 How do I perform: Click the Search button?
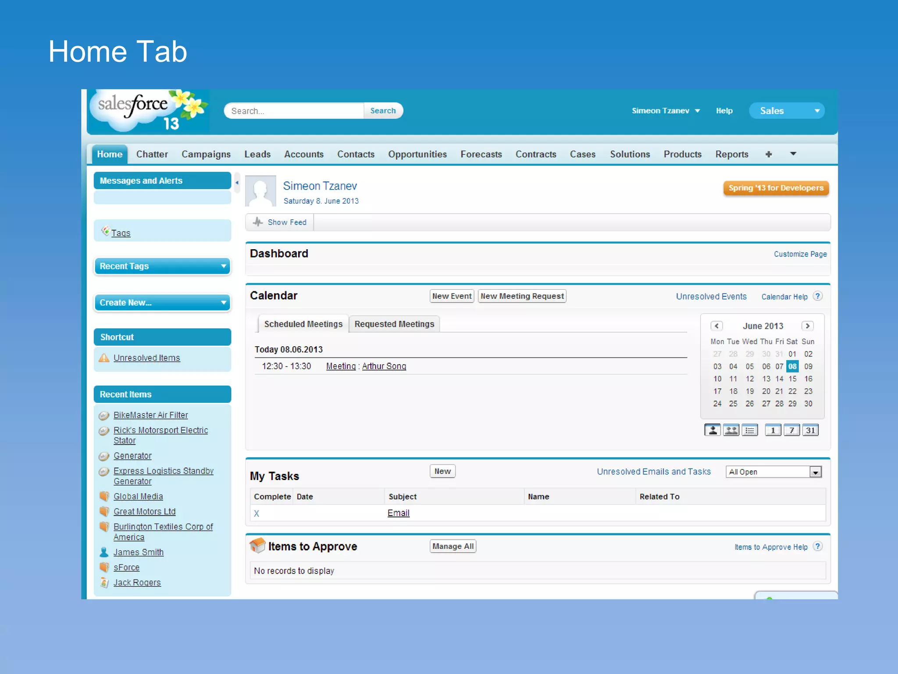click(383, 111)
